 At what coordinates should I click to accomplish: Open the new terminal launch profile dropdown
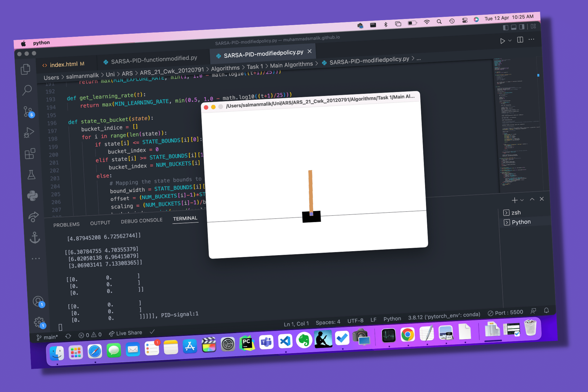(522, 200)
